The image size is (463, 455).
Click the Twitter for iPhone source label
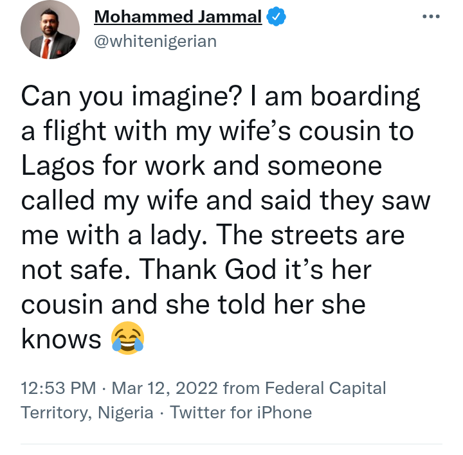241,412
